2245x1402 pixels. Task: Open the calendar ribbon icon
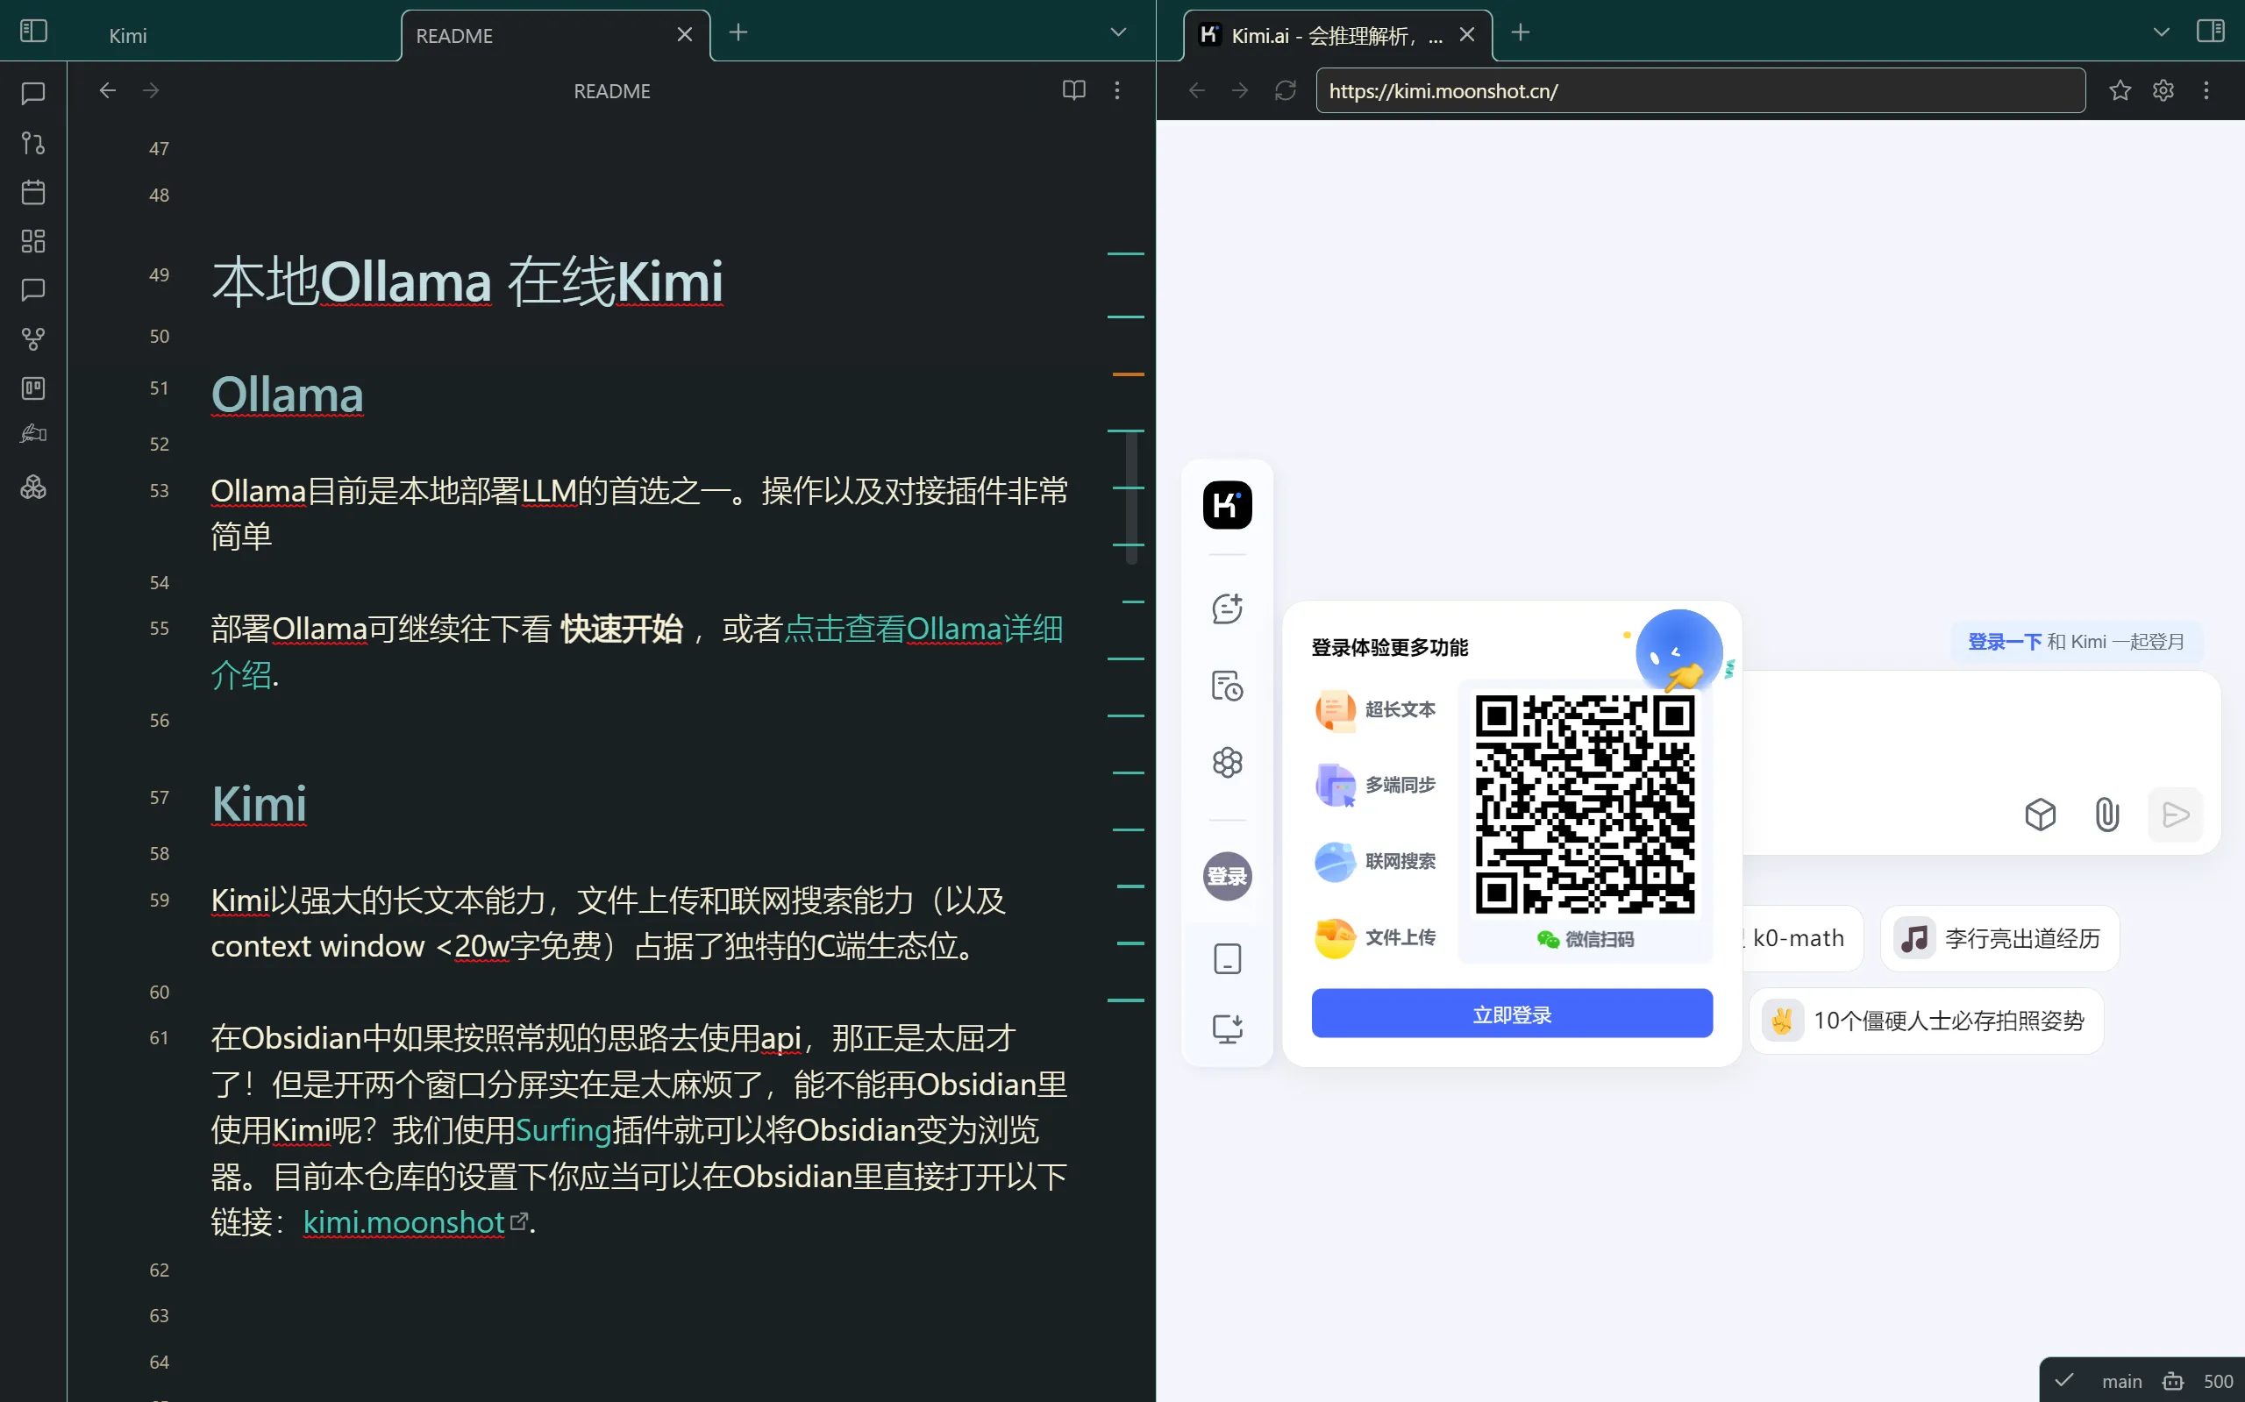pos(33,192)
